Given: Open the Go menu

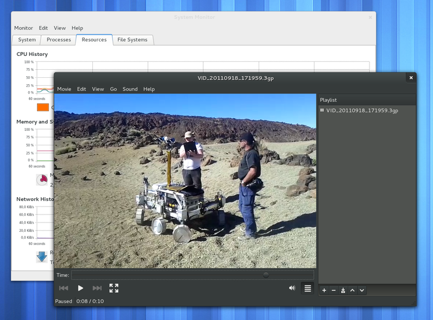Looking at the screenshot, I should coord(113,89).
